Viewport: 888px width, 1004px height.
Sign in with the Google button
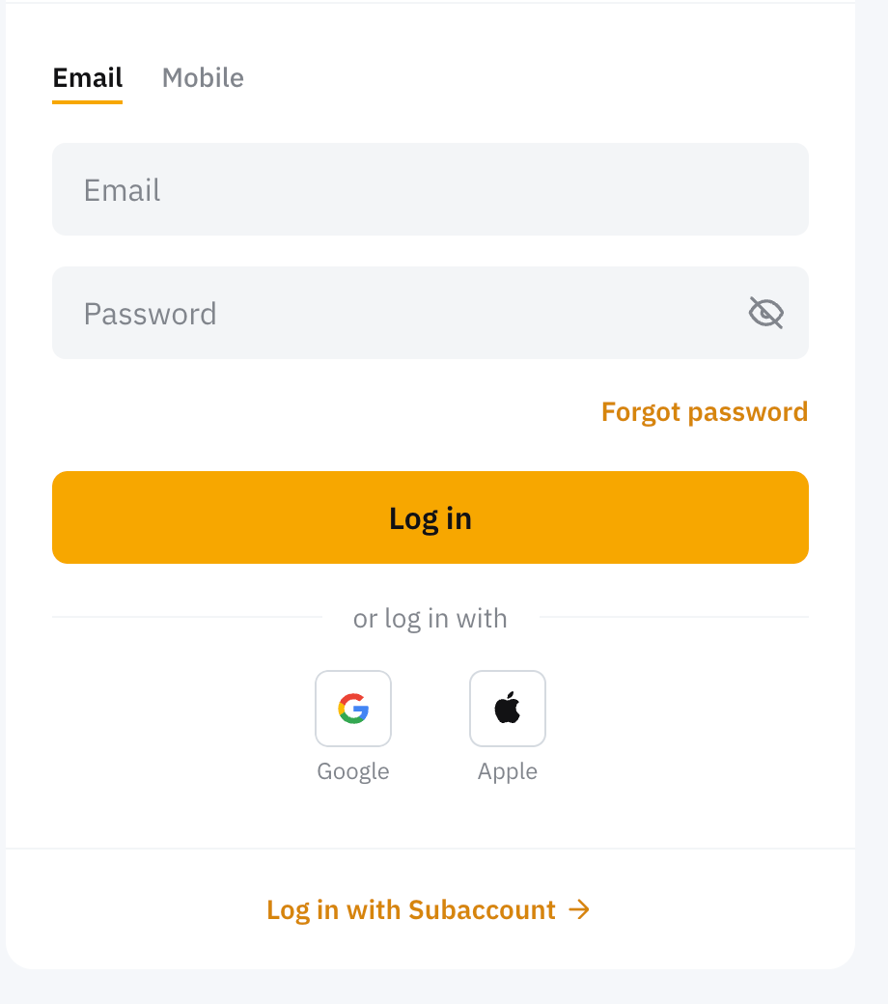[x=353, y=709]
